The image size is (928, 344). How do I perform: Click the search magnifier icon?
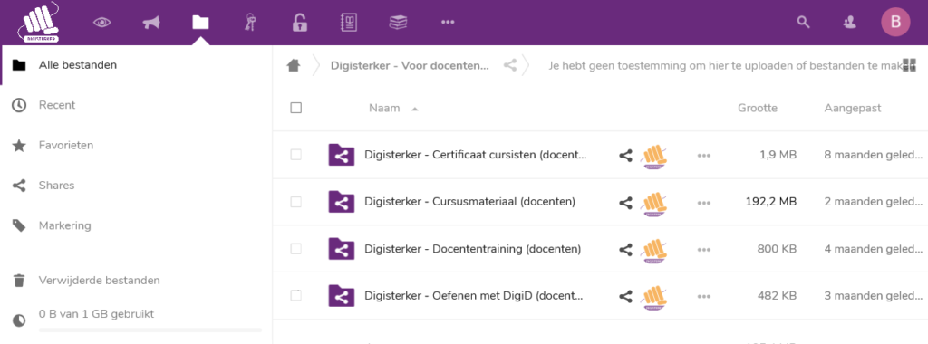[x=803, y=23]
